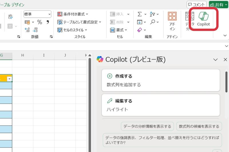229x152 pixels.
Task: Increase decimal places
Action: (x=27, y=30)
